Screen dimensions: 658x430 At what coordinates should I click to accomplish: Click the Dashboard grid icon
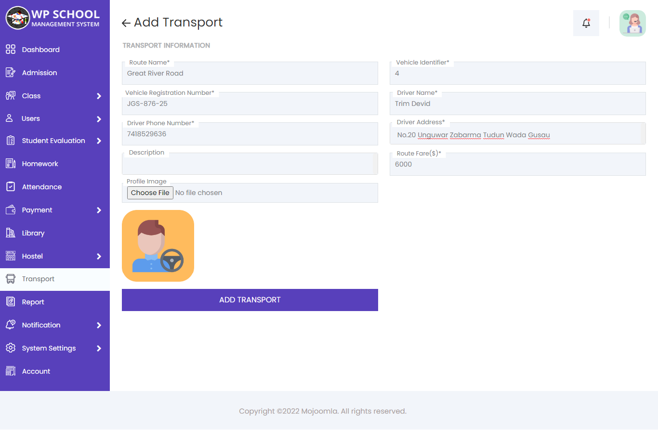(11, 50)
